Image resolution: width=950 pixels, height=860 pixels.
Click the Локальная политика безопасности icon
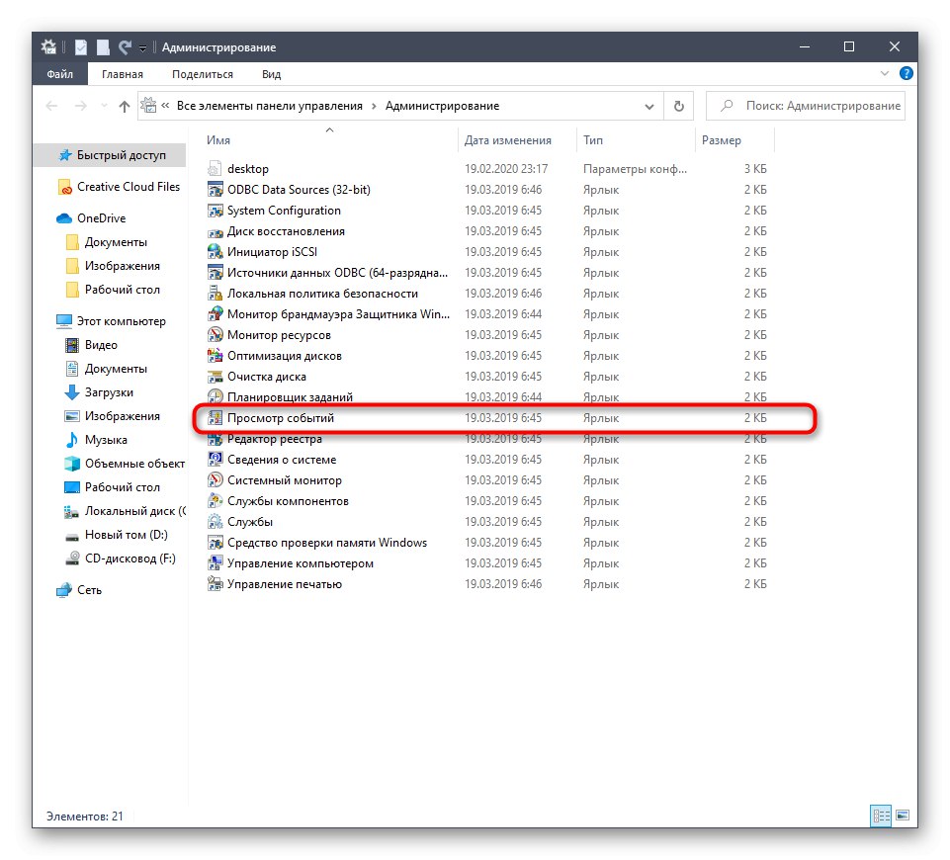tap(216, 294)
